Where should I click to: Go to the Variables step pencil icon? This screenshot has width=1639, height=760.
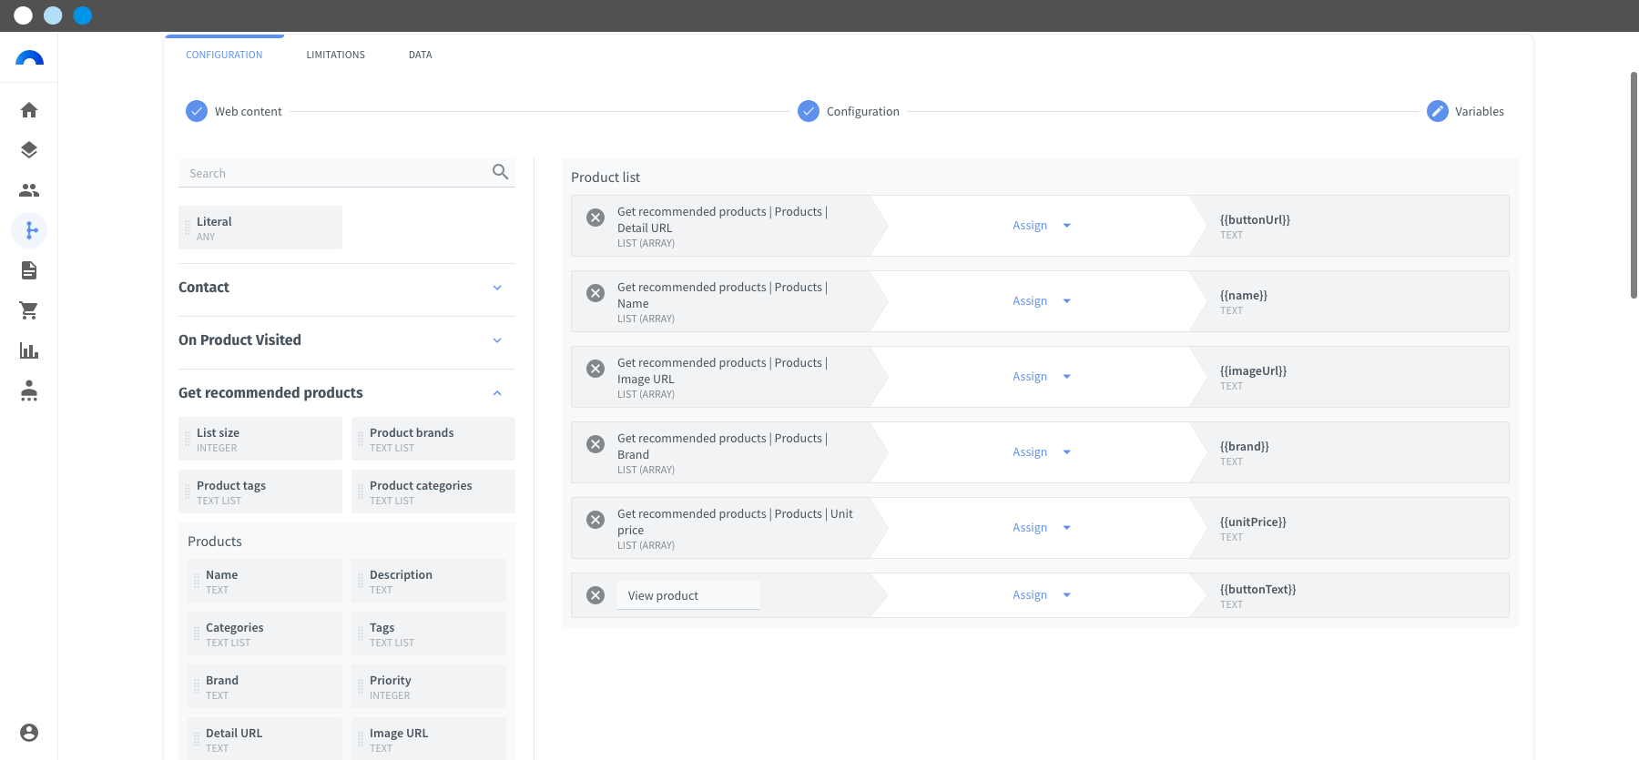pyautogui.click(x=1437, y=111)
